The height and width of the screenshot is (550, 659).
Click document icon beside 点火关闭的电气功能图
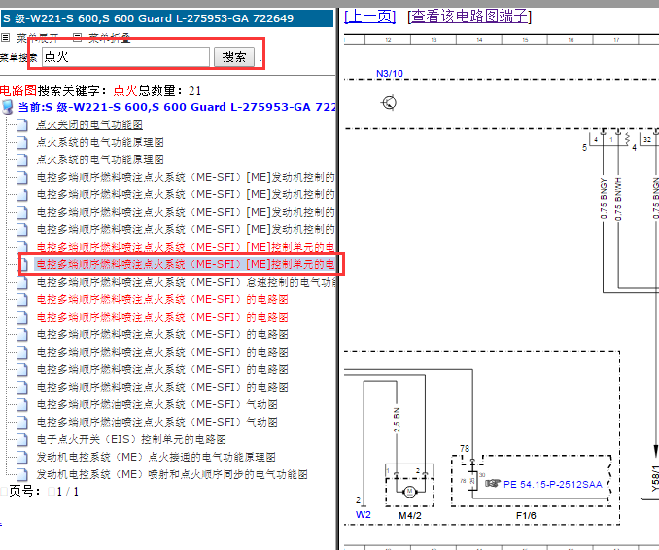(x=21, y=124)
